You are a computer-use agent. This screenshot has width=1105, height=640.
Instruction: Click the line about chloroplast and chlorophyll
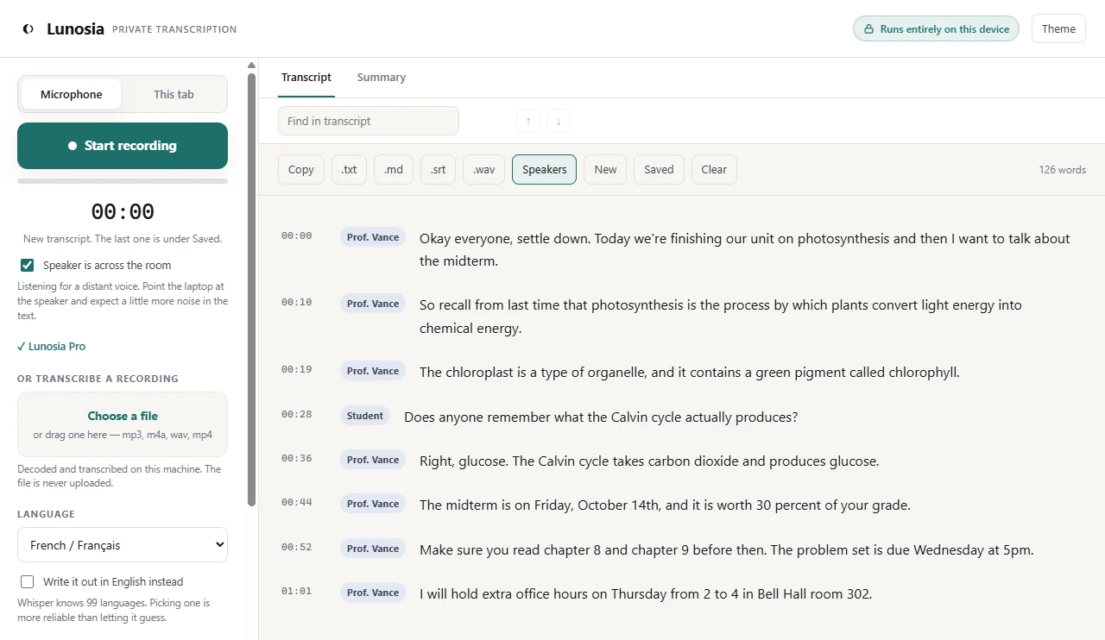click(x=690, y=373)
